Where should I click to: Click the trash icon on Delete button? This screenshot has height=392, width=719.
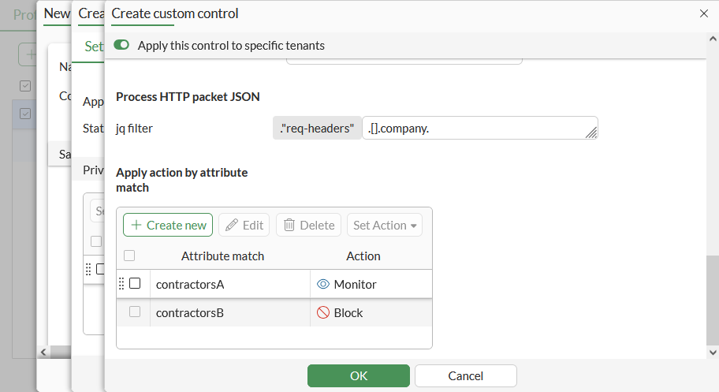(x=289, y=225)
